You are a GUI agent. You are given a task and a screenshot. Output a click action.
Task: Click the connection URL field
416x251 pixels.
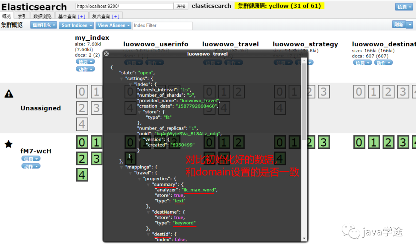[124, 6]
